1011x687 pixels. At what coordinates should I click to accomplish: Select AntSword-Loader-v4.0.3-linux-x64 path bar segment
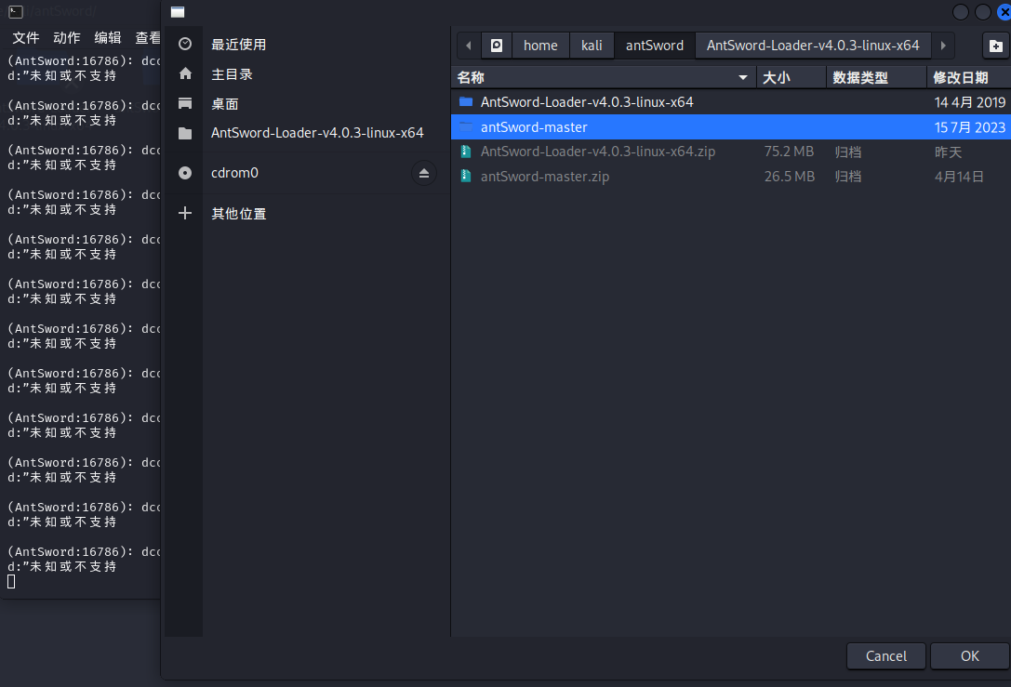[812, 46]
